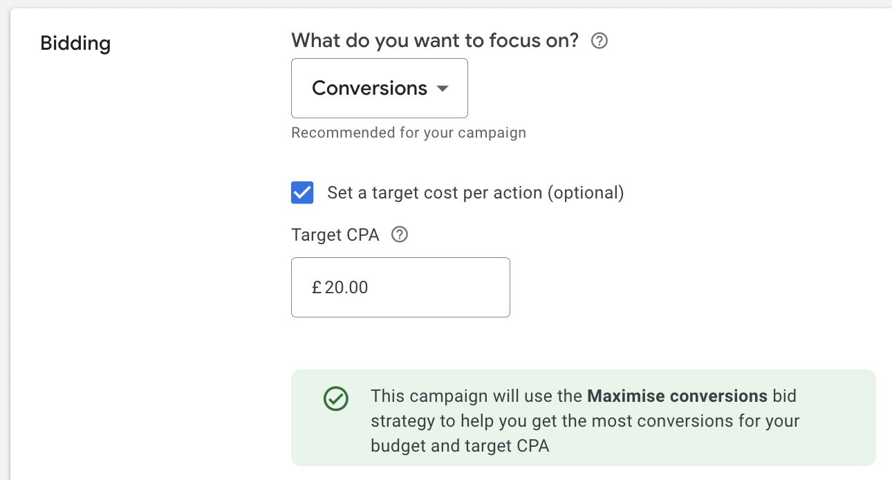This screenshot has width=892, height=480.
Task: Click the 'Conversions' text in focus selector
Action: click(x=369, y=89)
